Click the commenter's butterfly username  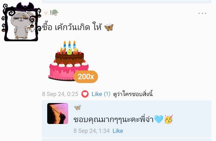[x=77, y=108]
